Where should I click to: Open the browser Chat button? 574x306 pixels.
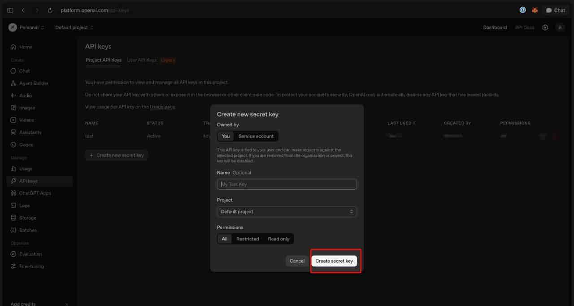coord(555,10)
